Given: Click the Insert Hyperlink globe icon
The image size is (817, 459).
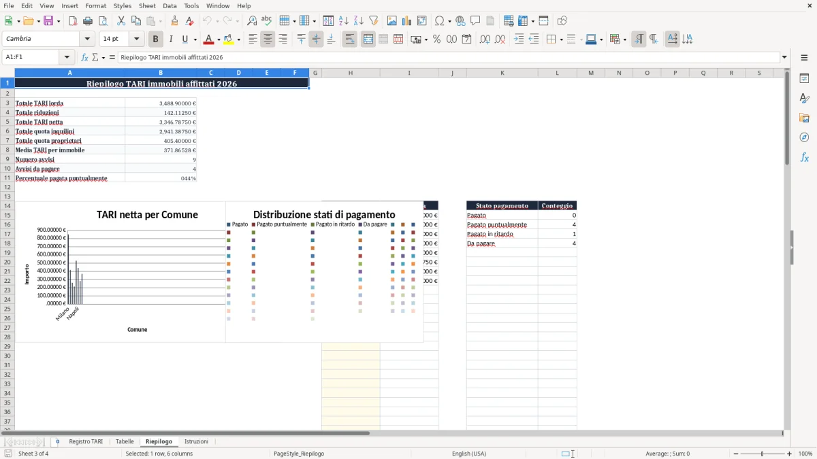Looking at the screenshot, I should (460, 21).
